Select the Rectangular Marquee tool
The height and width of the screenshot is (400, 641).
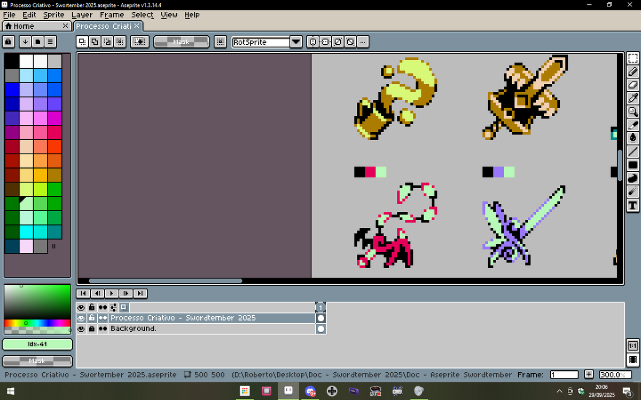632,59
